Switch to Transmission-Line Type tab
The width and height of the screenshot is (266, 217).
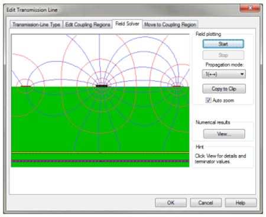click(x=36, y=25)
